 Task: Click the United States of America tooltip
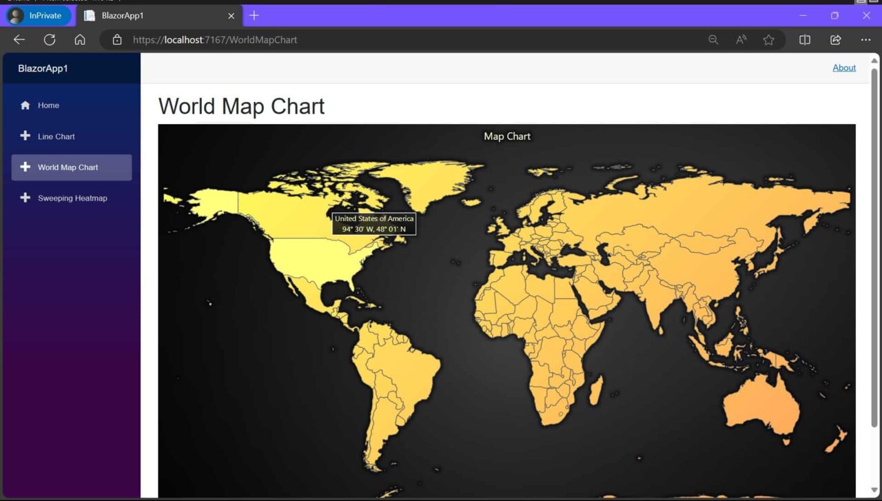[x=374, y=224]
